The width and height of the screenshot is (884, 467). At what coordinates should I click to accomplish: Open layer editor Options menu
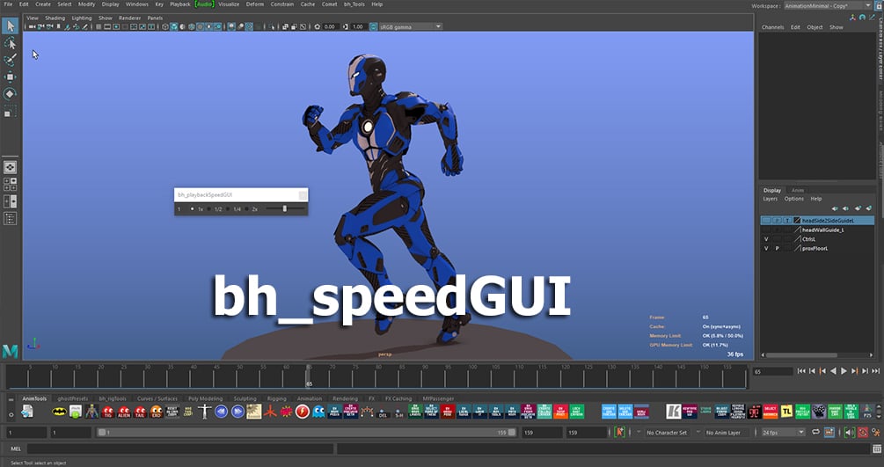(793, 199)
